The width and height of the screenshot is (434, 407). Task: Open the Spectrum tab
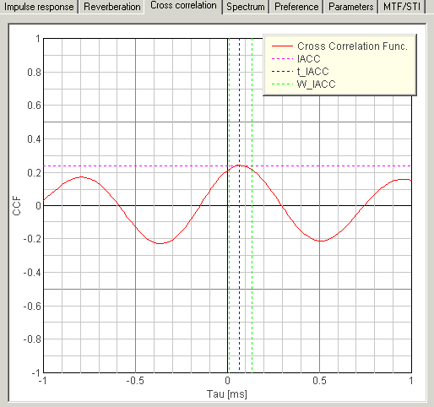click(x=246, y=7)
